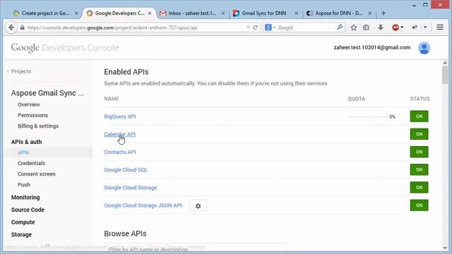Click the search magnifier icon
This screenshot has width=452, height=254.
click(340, 28)
